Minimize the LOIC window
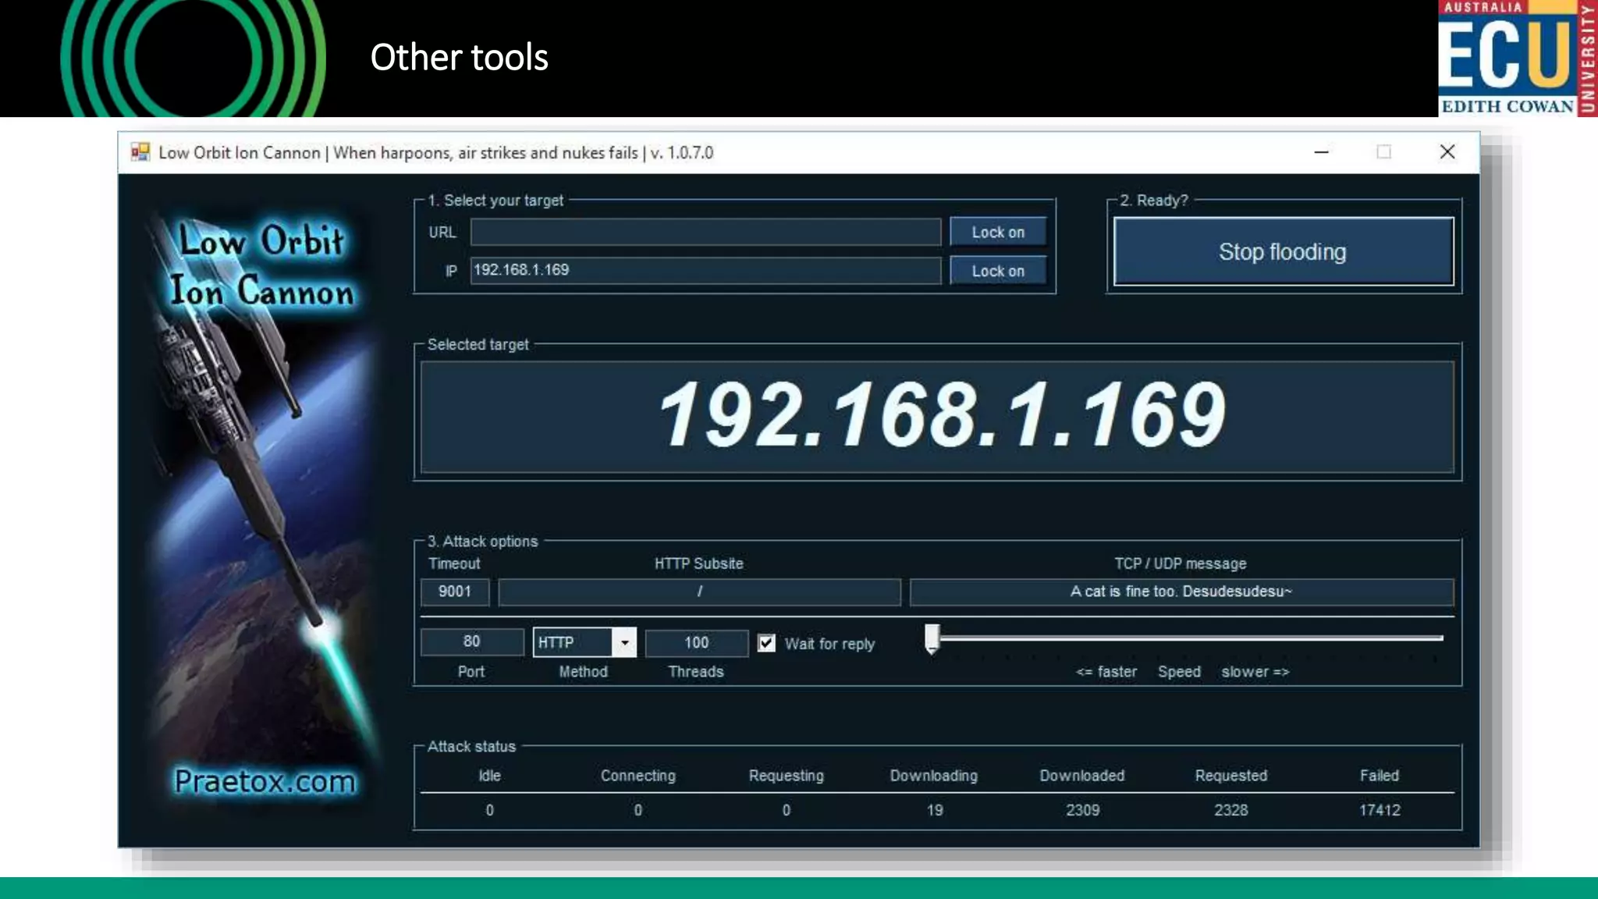 [x=1321, y=152]
